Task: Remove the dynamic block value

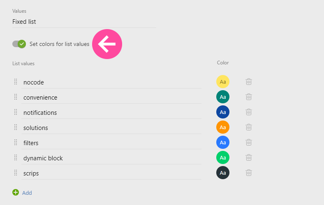Action: pyautogui.click(x=249, y=157)
